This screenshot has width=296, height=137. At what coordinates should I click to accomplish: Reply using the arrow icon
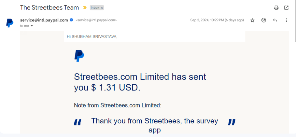(x=275, y=20)
